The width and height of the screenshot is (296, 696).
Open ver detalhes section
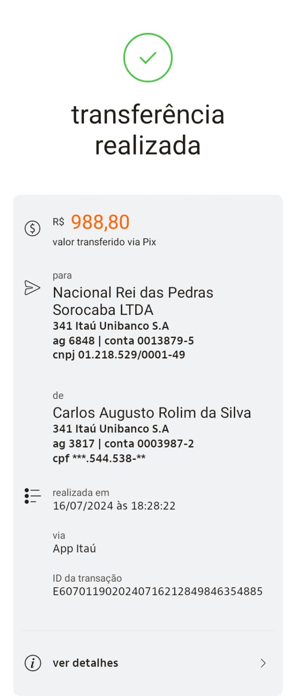point(85,663)
